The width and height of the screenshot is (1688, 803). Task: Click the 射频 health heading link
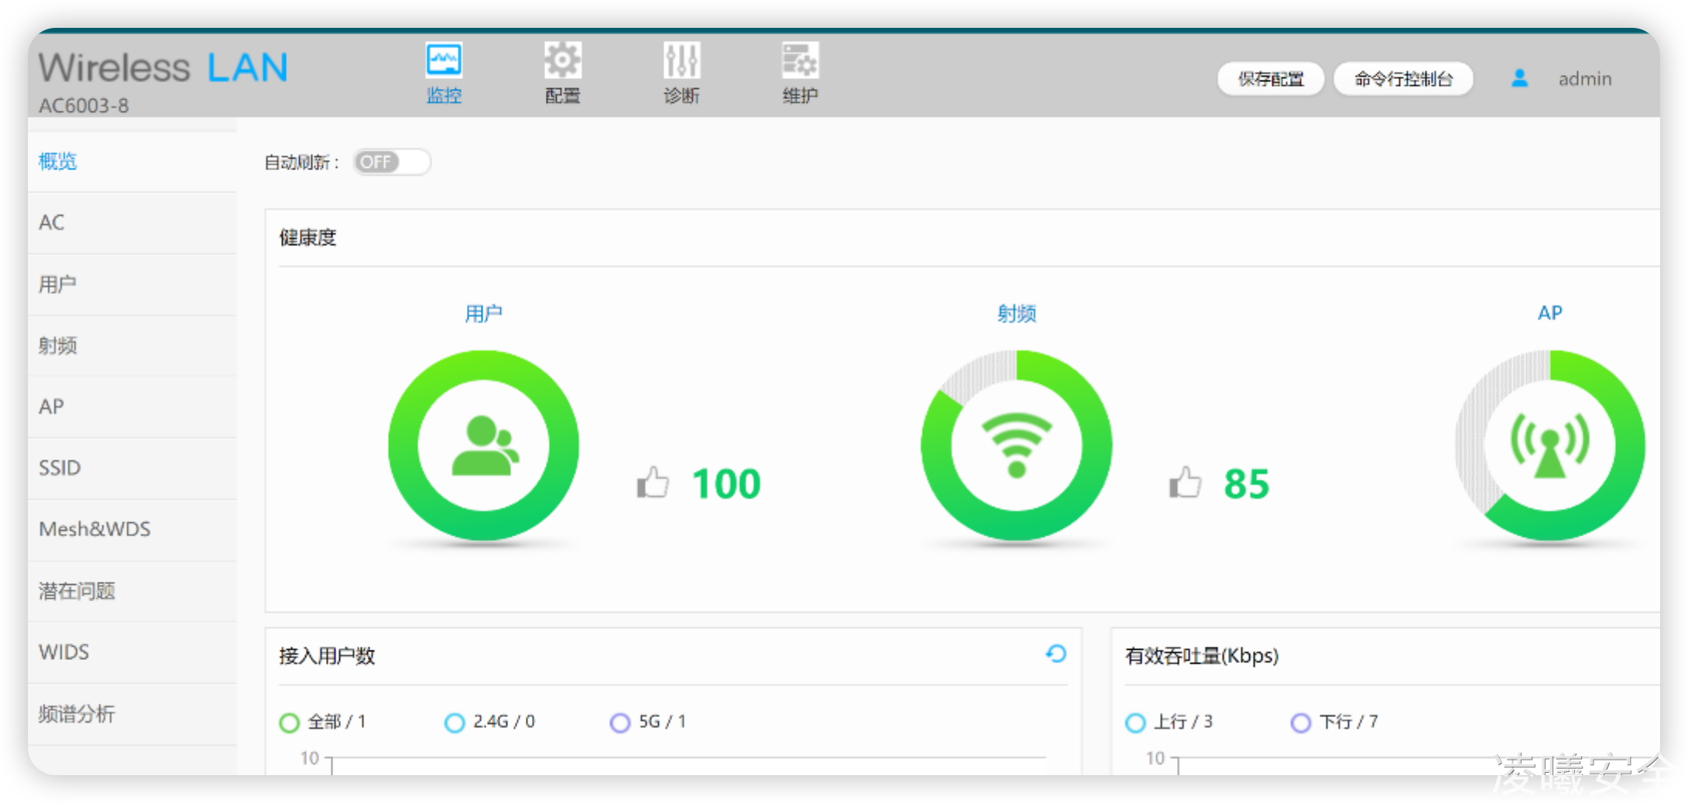[x=1016, y=313]
